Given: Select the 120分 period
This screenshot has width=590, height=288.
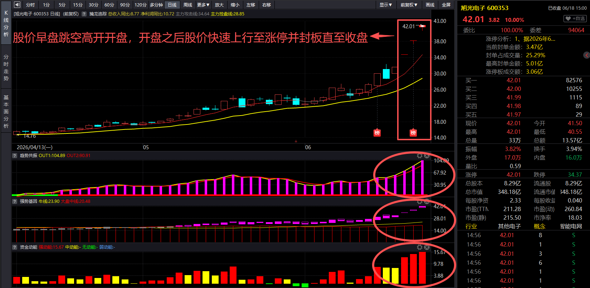Looking at the screenshot, I should tap(141, 5).
